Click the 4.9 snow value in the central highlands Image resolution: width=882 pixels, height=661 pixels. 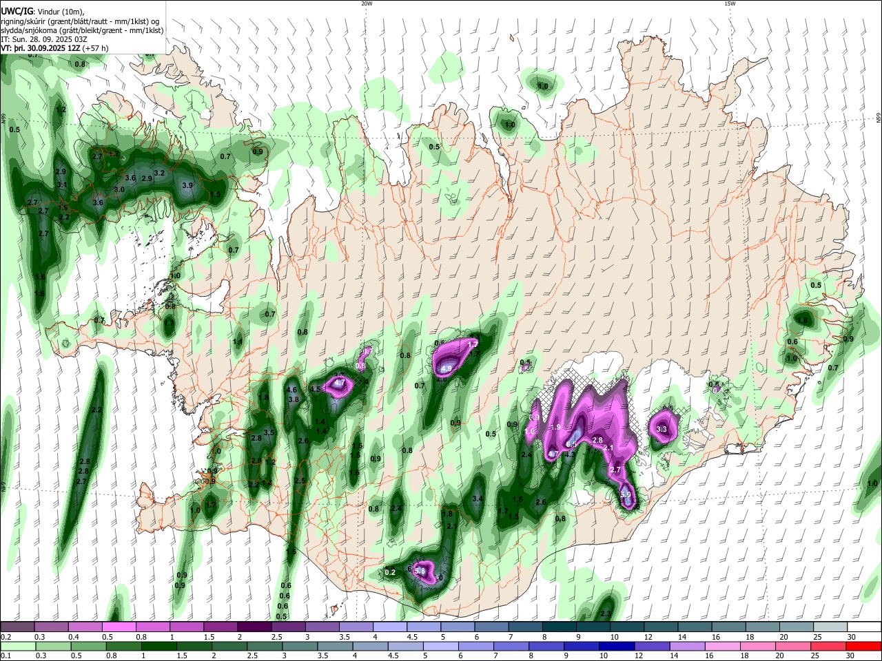click(x=446, y=368)
